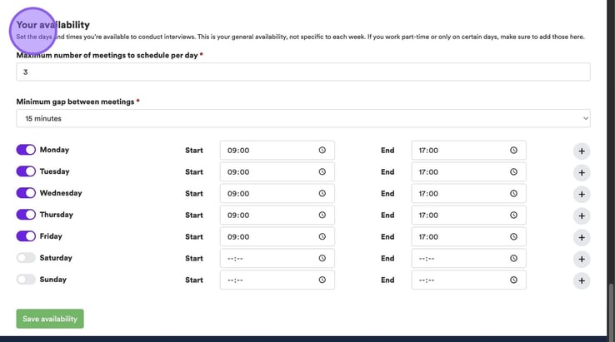Add another time range for Saturday
This screenshot has height=342, width=615.
pyautogui.click(x=582, y=259)
